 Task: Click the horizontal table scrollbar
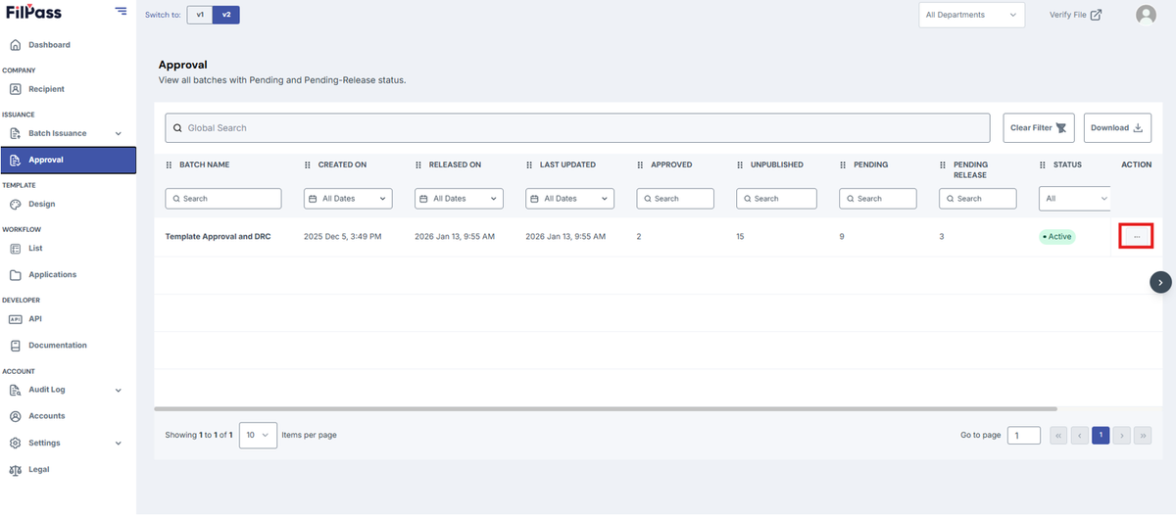[x=606, y=409]
